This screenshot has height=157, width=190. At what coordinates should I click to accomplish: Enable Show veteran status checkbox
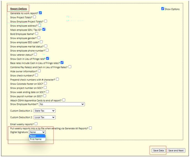pyautogui.click(x=35, y=54)
